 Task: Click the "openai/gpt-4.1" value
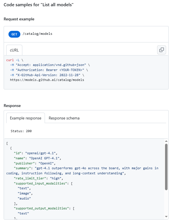[x=40, y=153]
